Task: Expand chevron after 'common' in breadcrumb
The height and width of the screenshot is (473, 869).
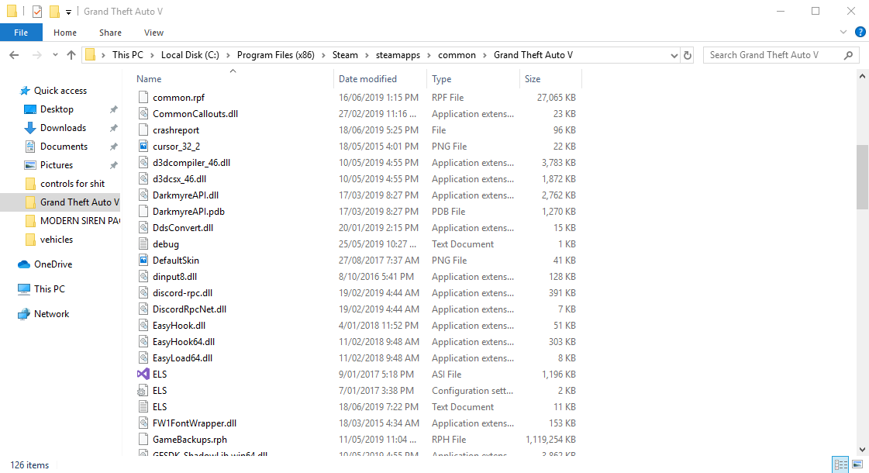Action: (x=485, y=55)
